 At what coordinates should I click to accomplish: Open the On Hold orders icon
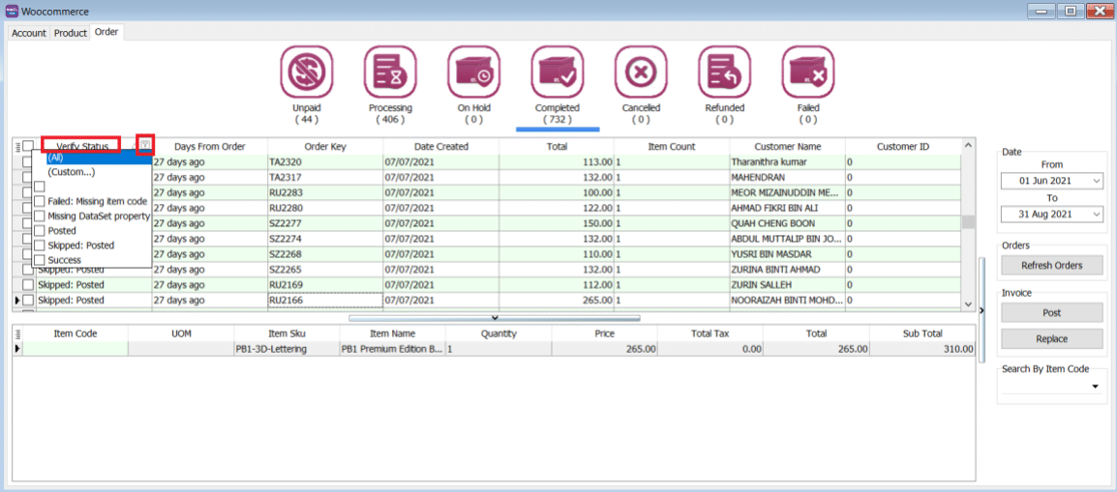[x=473, y=72]
